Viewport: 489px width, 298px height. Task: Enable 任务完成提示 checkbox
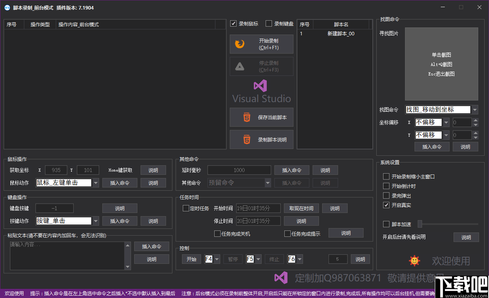click(x=288, y=234)
